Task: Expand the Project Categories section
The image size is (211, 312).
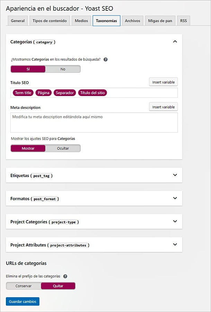Action: (175, 222)
